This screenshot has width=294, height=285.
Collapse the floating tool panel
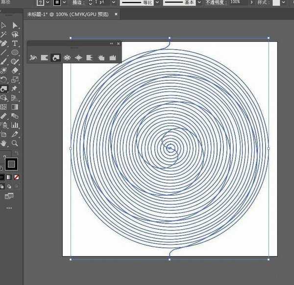(x=112, y=44)
